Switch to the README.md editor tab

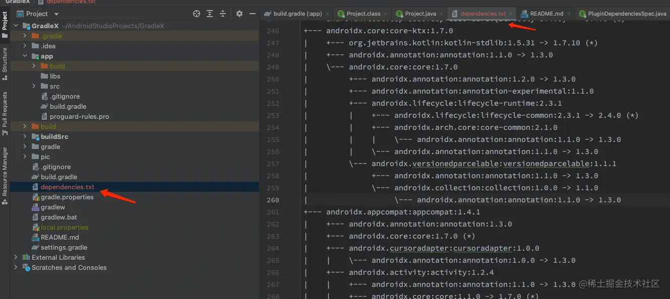pyautogui.click(x=546, y=14)
